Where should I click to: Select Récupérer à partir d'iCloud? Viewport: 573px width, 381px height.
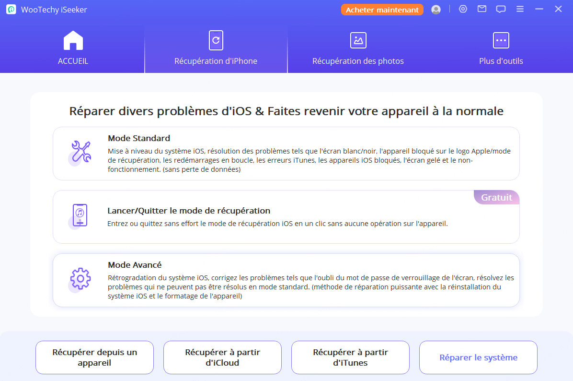click(222, 357)
